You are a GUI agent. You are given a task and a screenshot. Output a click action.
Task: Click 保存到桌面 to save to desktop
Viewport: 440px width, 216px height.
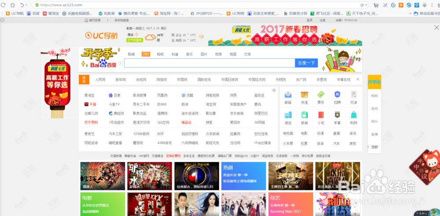click(121, 20)
